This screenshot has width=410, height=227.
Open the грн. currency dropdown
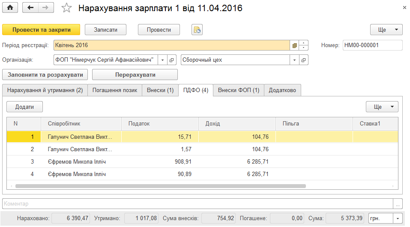click(398, 218)
